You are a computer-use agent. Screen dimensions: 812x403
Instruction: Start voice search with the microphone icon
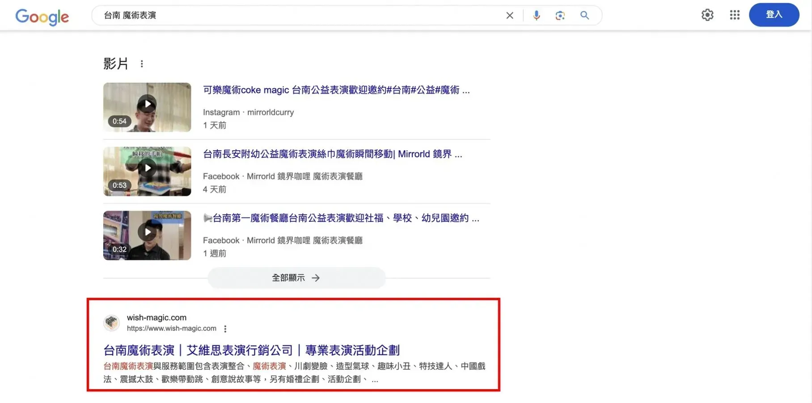pyautogui.click(x=537, y=16)
